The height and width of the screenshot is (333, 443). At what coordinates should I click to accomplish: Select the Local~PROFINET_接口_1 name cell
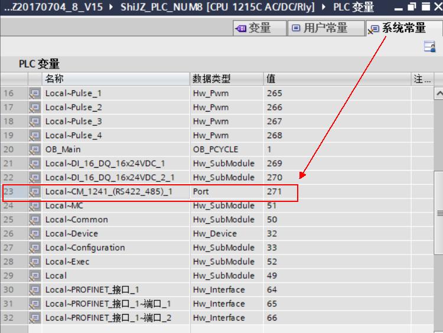click(x=116, y=289)
